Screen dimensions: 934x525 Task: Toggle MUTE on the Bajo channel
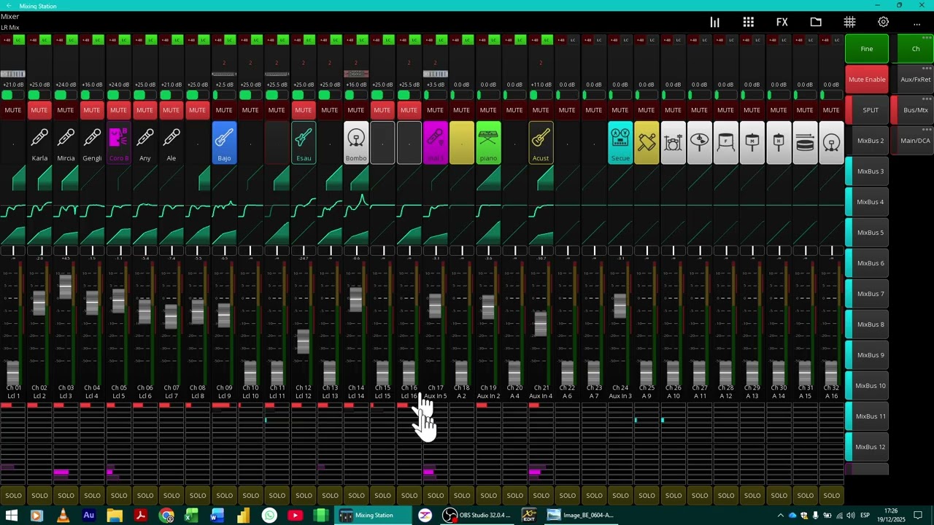(224, 110)
